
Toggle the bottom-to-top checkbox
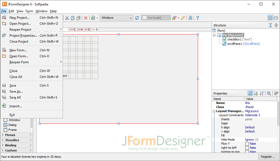pos(247,151)
